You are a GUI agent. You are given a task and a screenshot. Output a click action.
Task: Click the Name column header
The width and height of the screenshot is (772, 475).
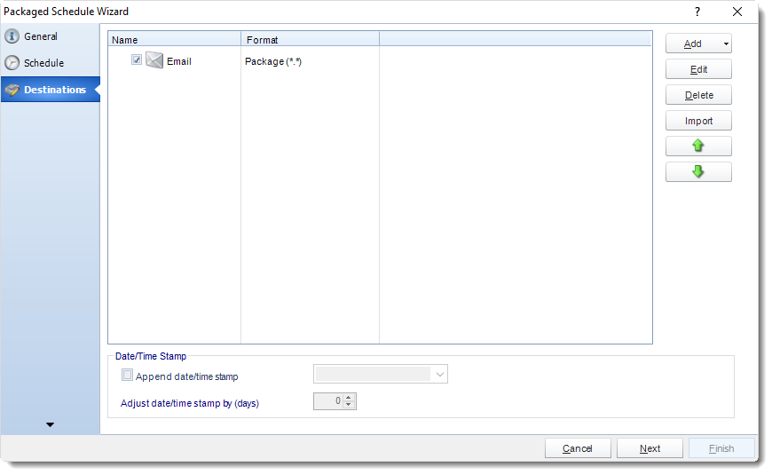tap(174, 39)
